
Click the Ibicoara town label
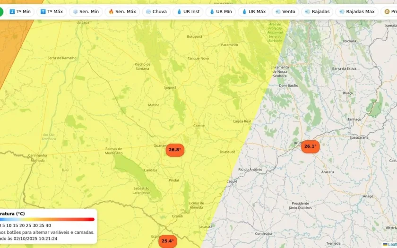[349, 41]
